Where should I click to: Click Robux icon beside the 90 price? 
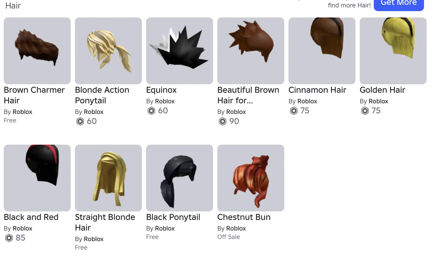[x=223, y=121]
